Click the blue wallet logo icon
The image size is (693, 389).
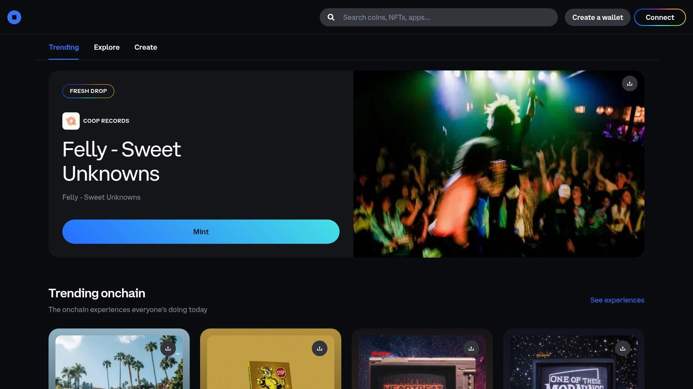click(14, 17)
